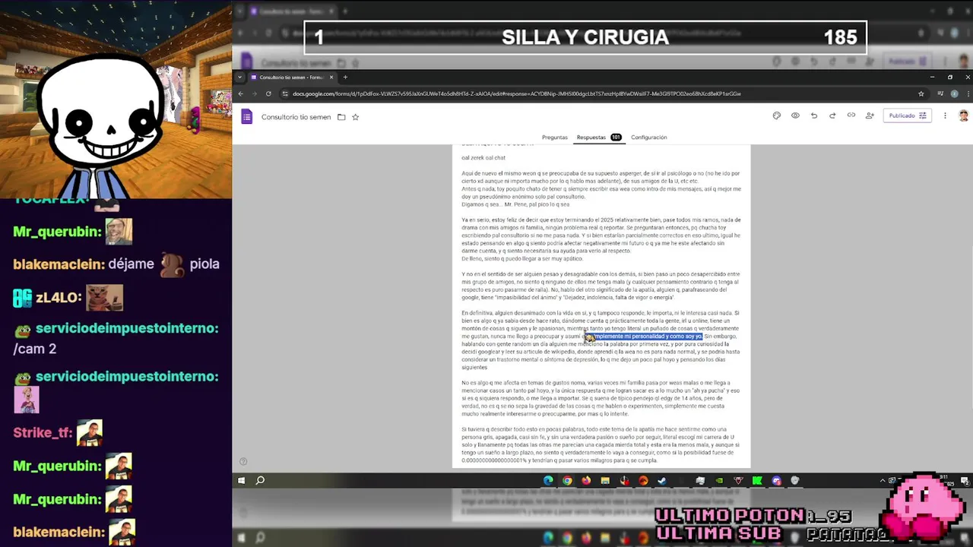Open the Forms help question mark
This screenshot has height=547, width=973.
tap(243, 461)
